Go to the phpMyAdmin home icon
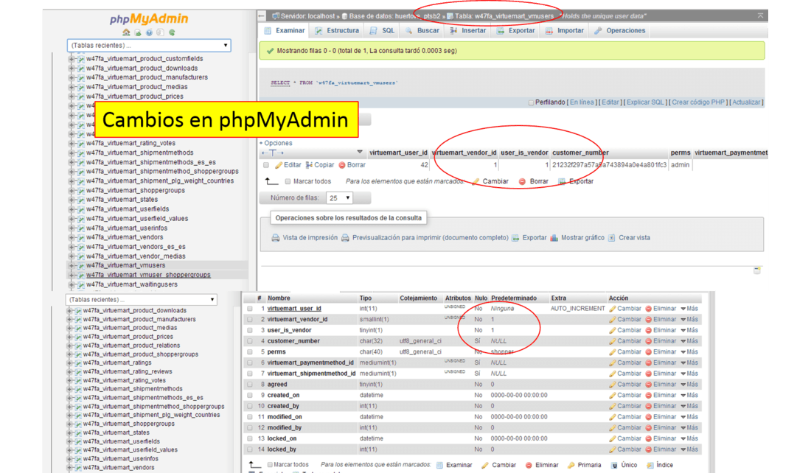 pos(126,32)
